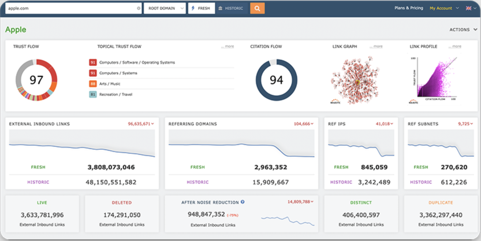This screenshot has height=241, width=481.
Task: Open Plans & Pricing page
Action: click(x=409, y=8)
